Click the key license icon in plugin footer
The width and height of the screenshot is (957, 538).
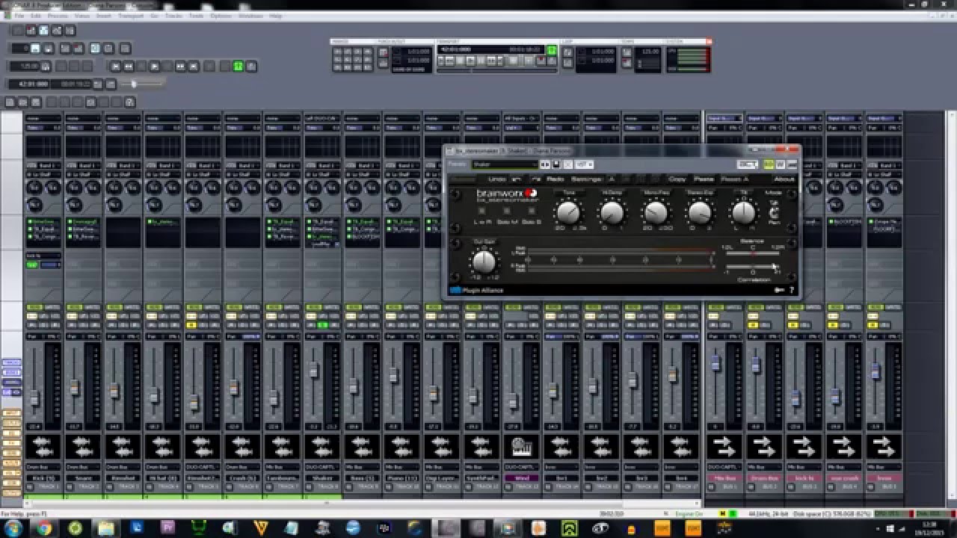(x=779, y=290)
